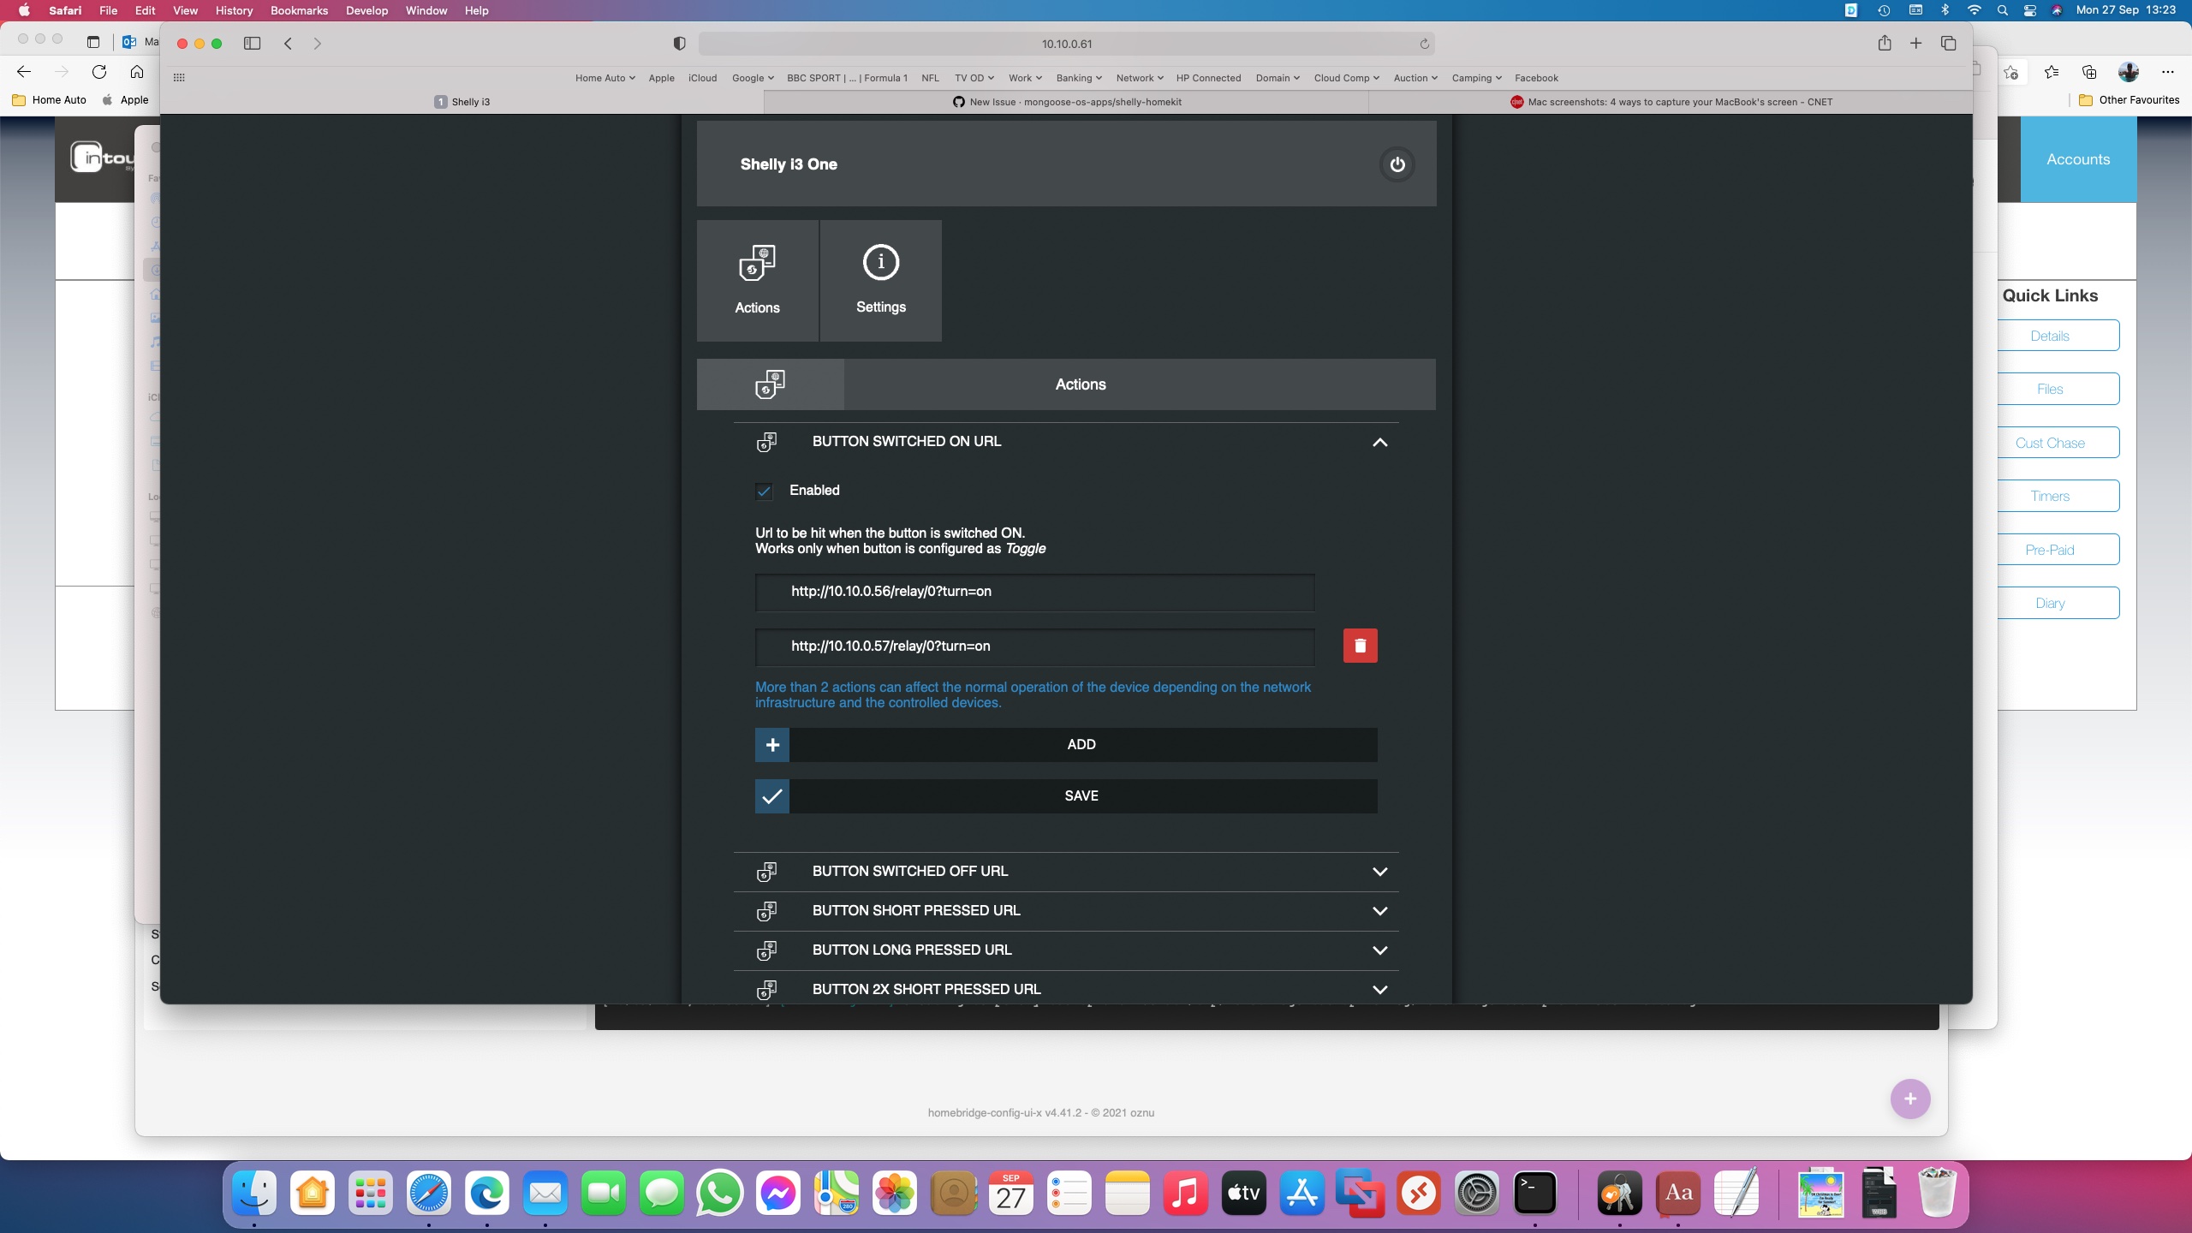
Task: Click the ADD button to add an action
Action: coord(1081,744)
